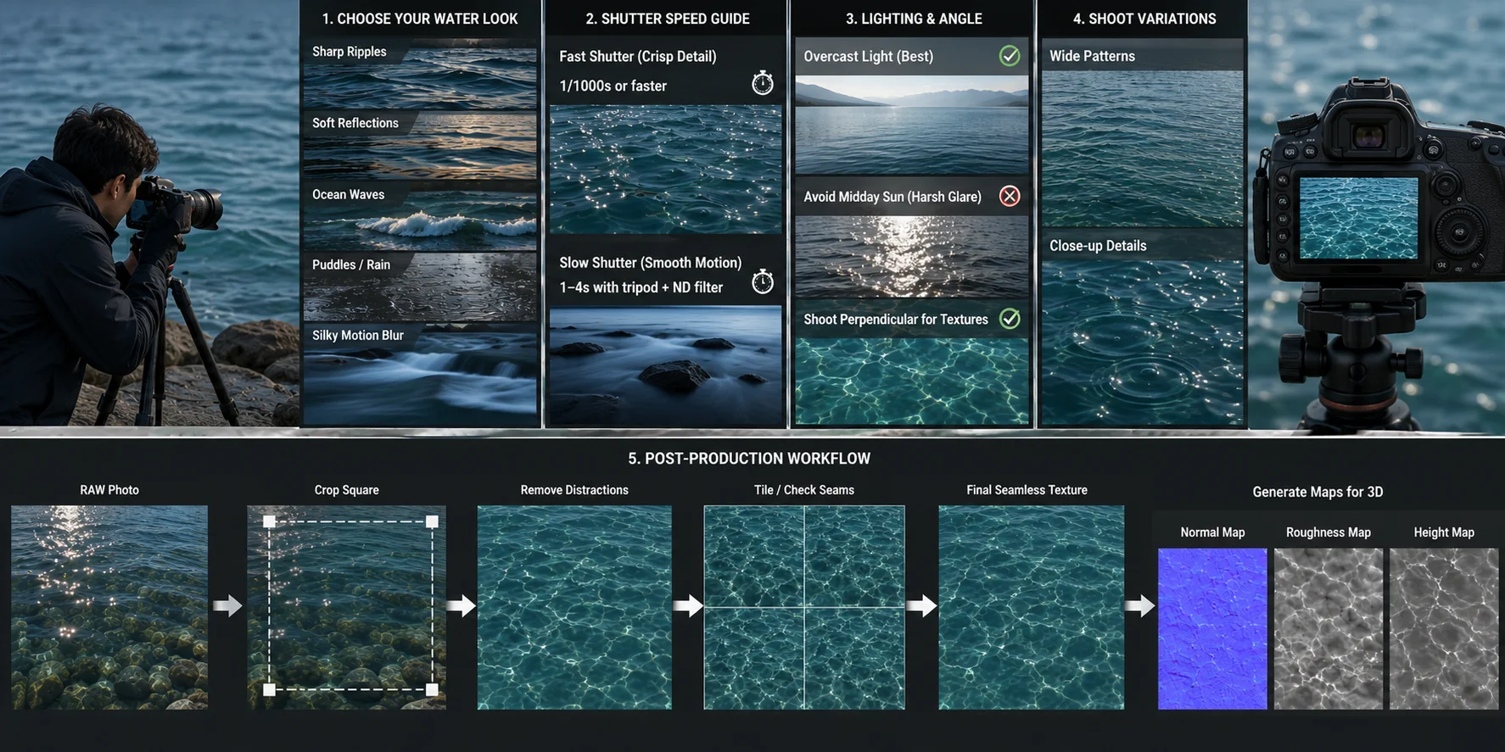Click the Close-up Details label
Viewport: 1505px width, 752px height.
tap(1098, 246)
